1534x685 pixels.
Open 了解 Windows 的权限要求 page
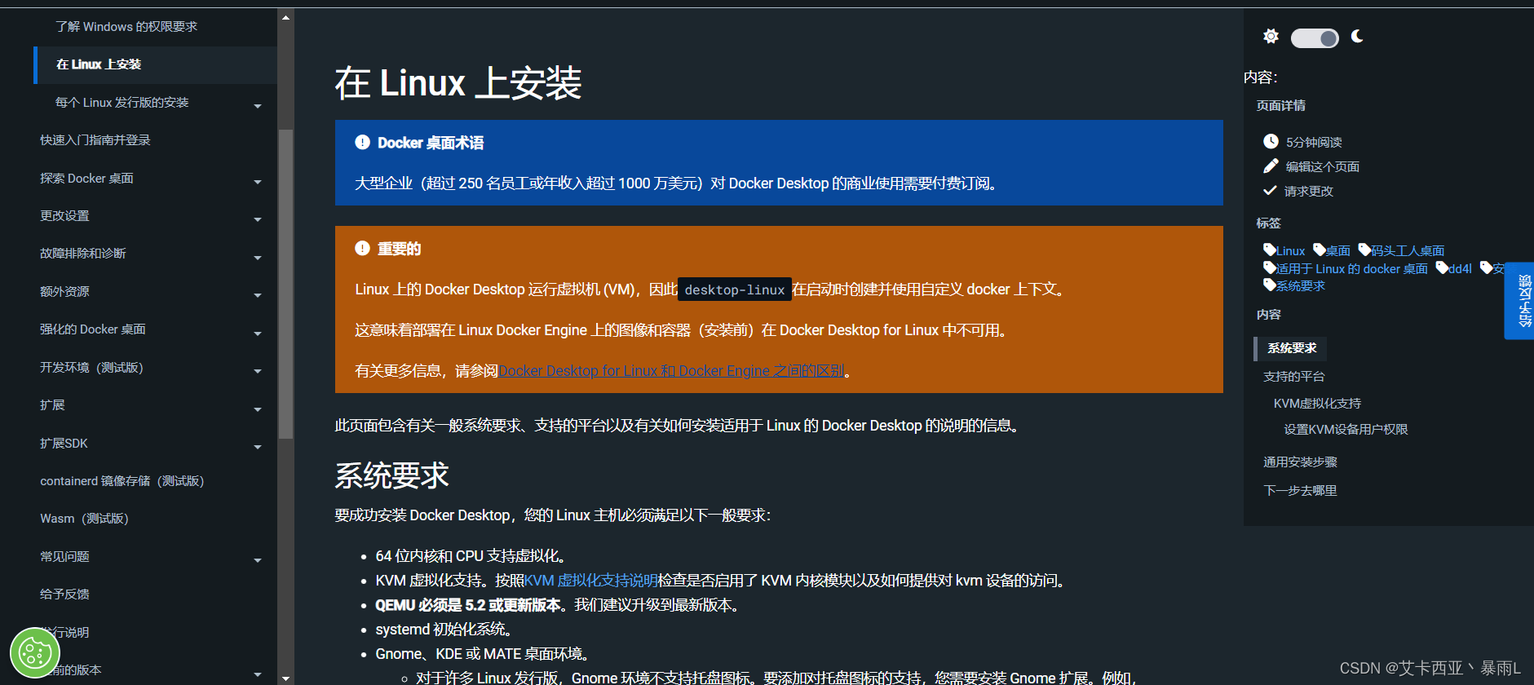click(x=126, y=27)
